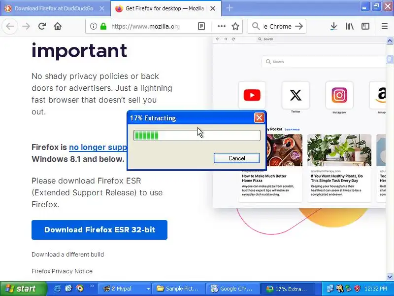Screen dimensions: 394x296
Task: Bookmark this page with the star
Action: coord(235,26)
